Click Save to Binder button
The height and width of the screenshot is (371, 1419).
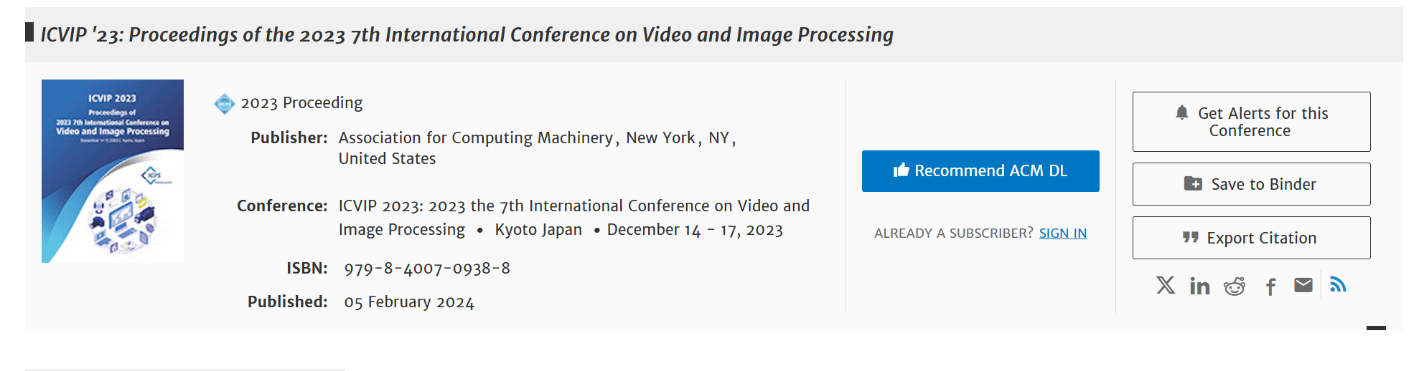point(1252,184)
